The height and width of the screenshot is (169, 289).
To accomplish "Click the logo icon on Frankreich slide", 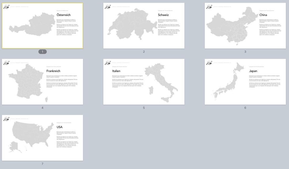I will [x=6, y=63].
